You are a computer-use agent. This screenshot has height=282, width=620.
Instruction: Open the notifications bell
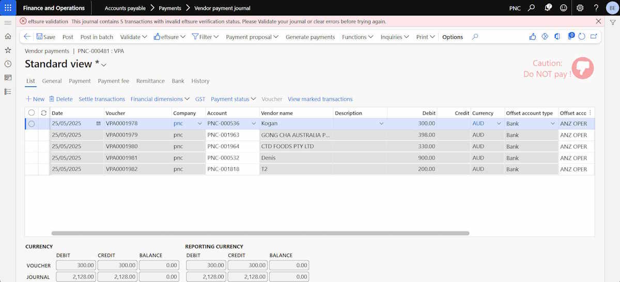point(548,8)
